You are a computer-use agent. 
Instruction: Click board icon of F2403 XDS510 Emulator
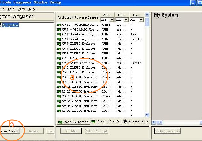[x=59, y=96]
